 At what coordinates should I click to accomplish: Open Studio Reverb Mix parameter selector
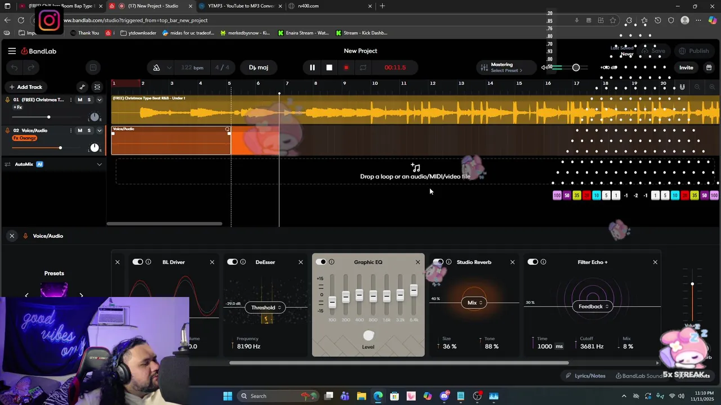pos(475,303)
